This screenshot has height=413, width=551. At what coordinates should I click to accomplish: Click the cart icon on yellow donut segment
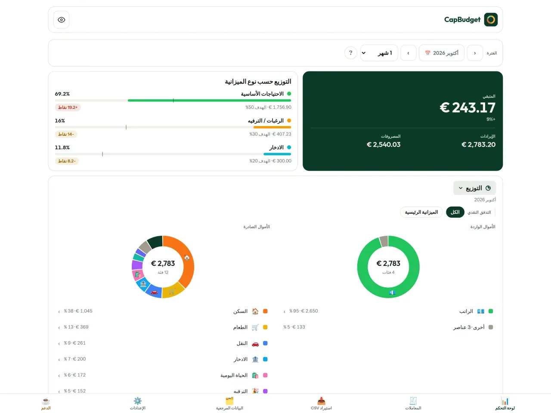pos(172,292)
